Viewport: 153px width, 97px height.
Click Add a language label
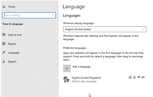81,67
